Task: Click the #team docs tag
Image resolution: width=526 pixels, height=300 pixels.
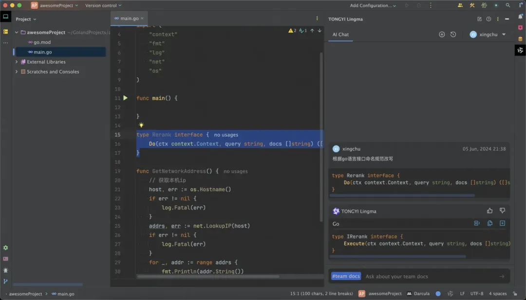Action: click(x=346, y=276)
